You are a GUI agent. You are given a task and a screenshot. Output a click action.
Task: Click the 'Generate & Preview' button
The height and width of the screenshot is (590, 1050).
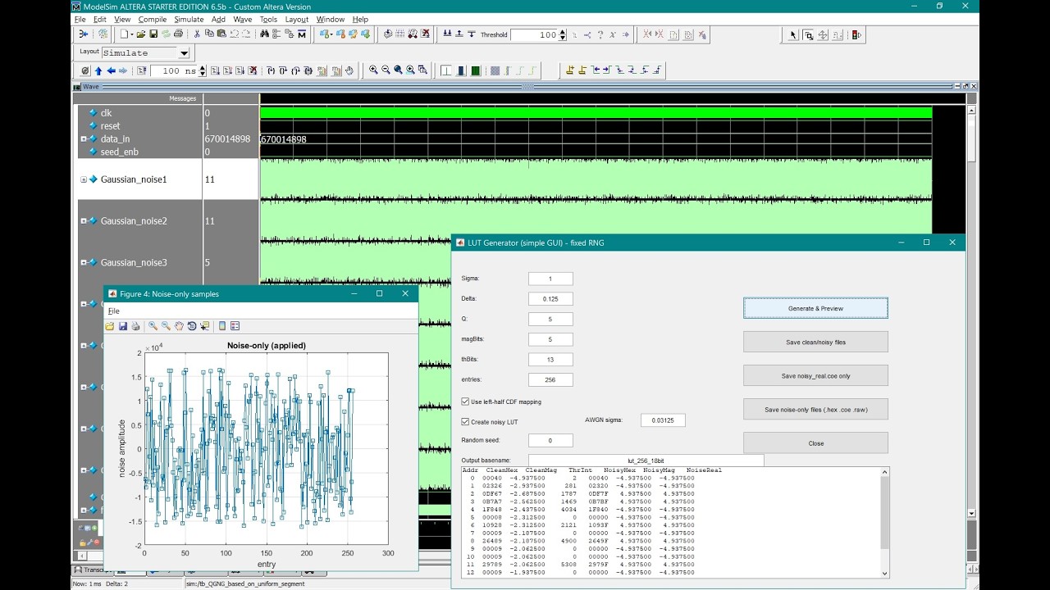pyautogui.click(x=815, y=308)
